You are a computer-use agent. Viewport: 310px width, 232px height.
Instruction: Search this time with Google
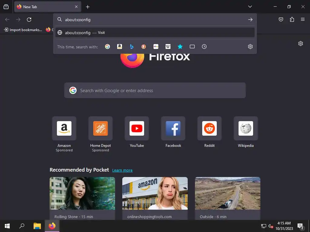(x=107, y=47)
